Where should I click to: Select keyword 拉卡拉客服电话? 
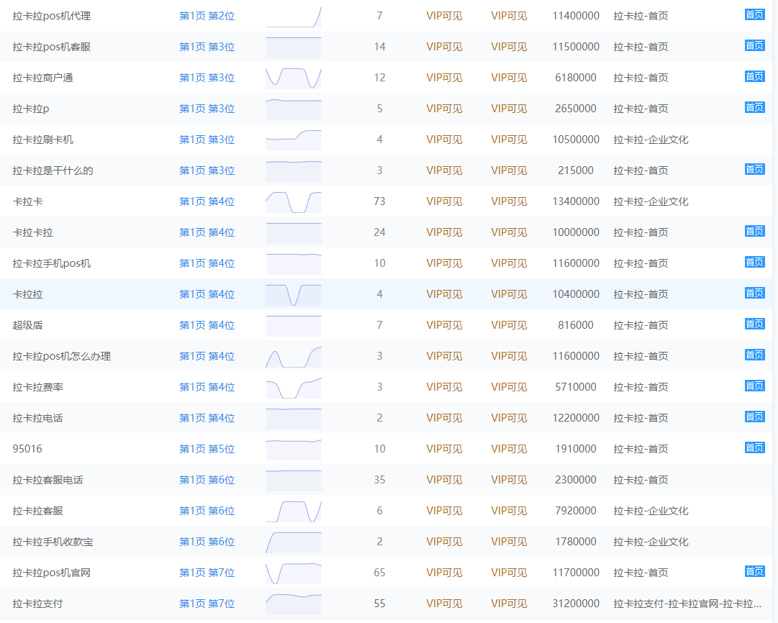pos(48,480)
